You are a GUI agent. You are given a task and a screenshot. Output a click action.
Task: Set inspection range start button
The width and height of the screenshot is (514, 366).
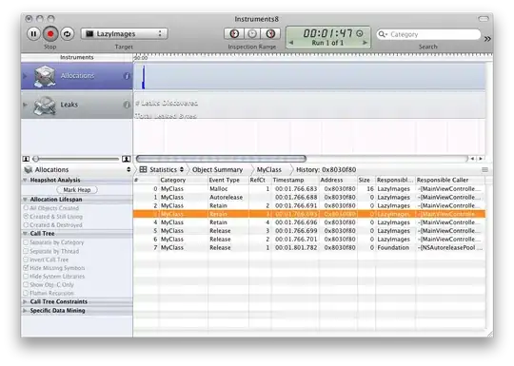click(234, 33)
